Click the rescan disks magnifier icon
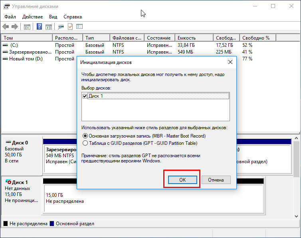This screenshot has width=301, height=238. (x=61, y=26)
